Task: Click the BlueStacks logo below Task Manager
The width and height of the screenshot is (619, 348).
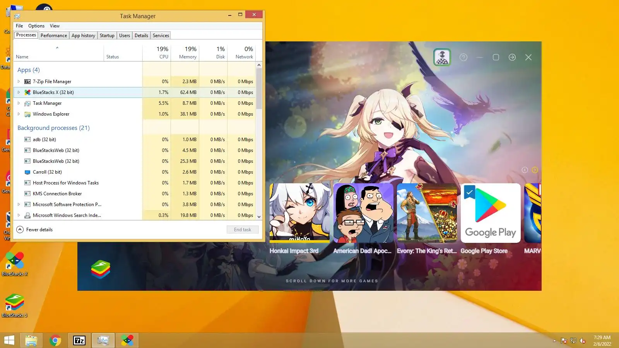Action: [x=101, y=269]
